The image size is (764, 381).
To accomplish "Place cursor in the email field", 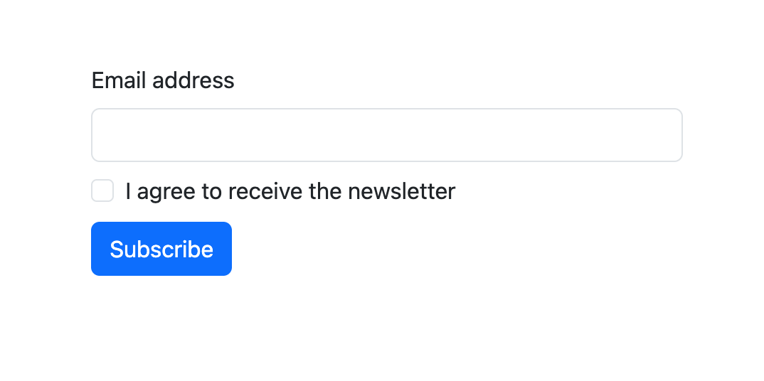I will [x=386, y=135].
